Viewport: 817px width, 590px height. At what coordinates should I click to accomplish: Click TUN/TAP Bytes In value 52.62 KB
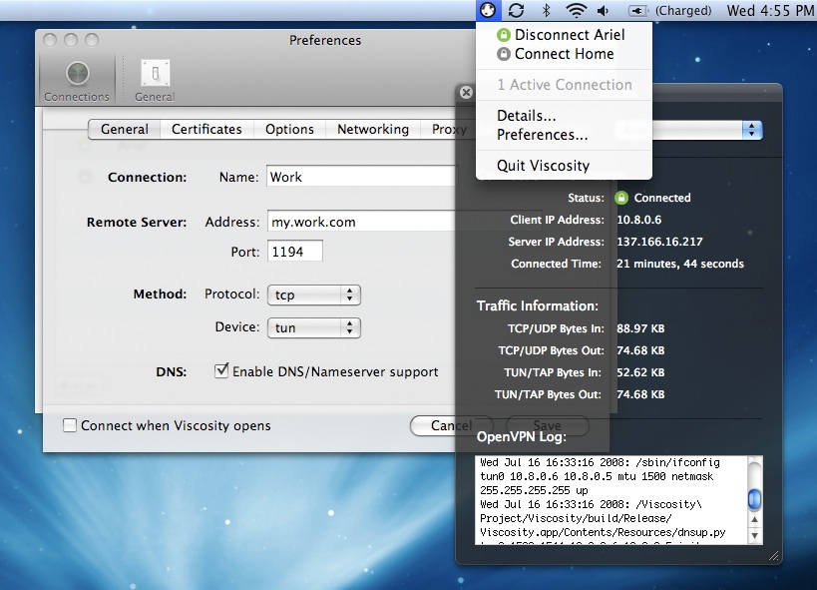click(x=640, y=372)
